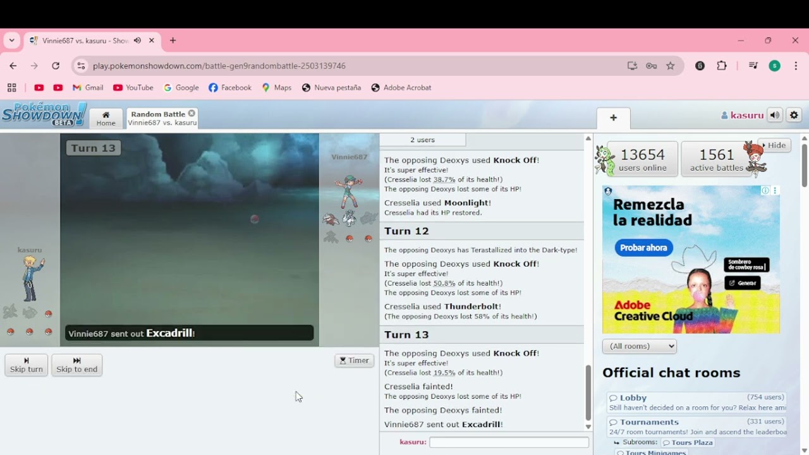Open the kasuru username menu
The width and height of the screenshot is (809, 455).
(x=742, y=115)
